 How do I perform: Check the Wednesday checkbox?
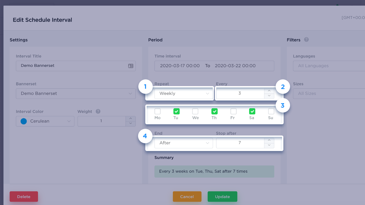(x=195, y=111)
